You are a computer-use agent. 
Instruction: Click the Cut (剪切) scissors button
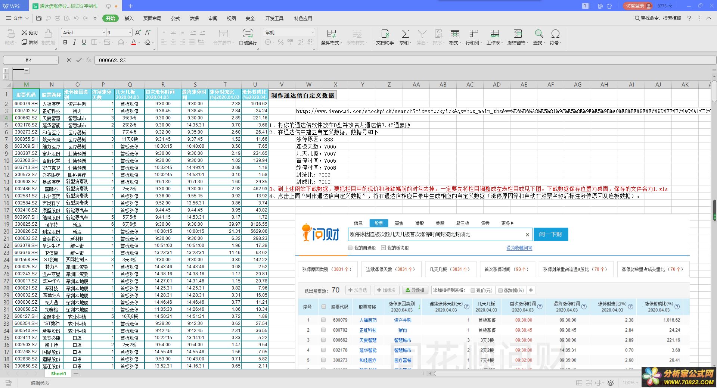point(30,32)
